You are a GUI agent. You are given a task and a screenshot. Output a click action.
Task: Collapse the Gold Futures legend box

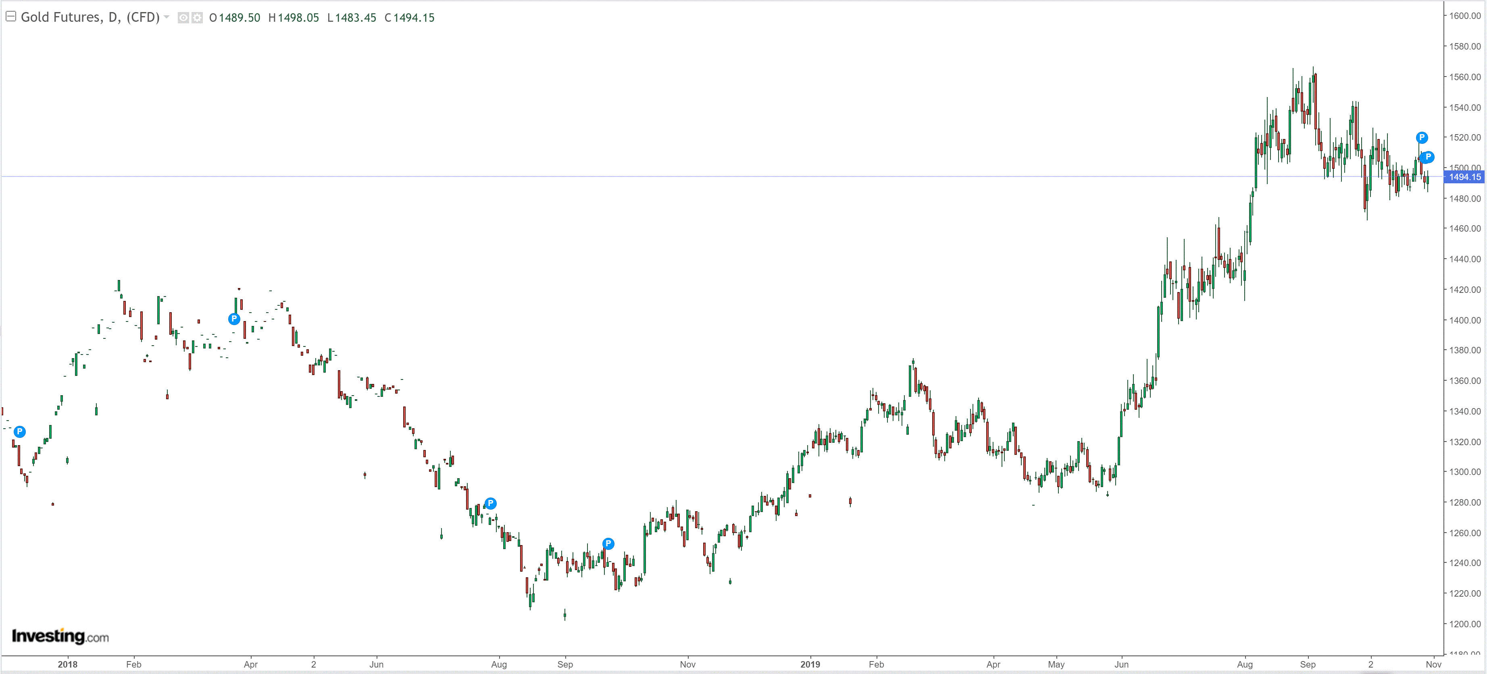10,17
